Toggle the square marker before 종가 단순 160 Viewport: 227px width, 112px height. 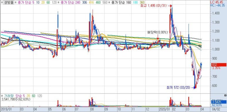pos(109,2)
